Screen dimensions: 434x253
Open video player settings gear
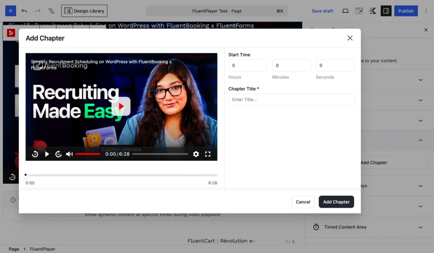tap(196, 154)
